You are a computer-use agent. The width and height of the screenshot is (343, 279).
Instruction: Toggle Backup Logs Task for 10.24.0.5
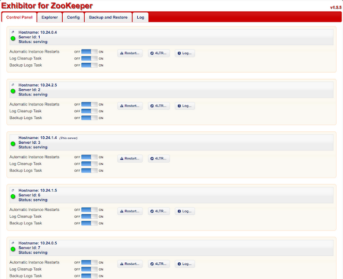coord(89,276)
